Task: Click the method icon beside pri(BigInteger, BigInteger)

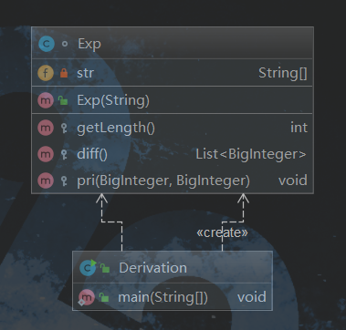Action: click(x=46, y=180)
